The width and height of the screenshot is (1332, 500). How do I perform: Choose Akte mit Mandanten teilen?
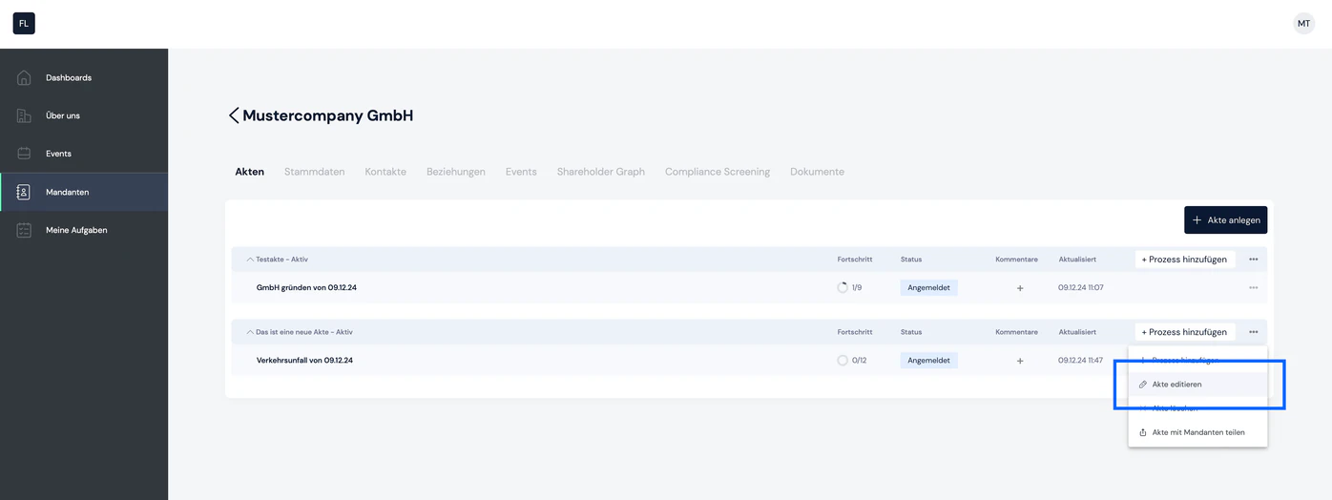click(x=1197, y=432)
